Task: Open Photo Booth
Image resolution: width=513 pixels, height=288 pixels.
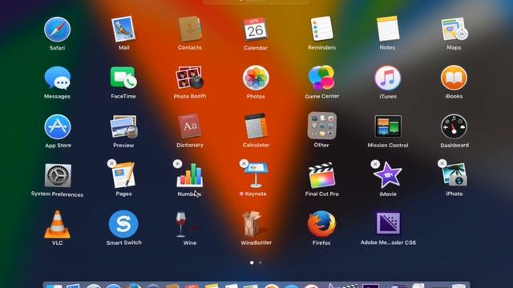Action: [x=190, y=78]
